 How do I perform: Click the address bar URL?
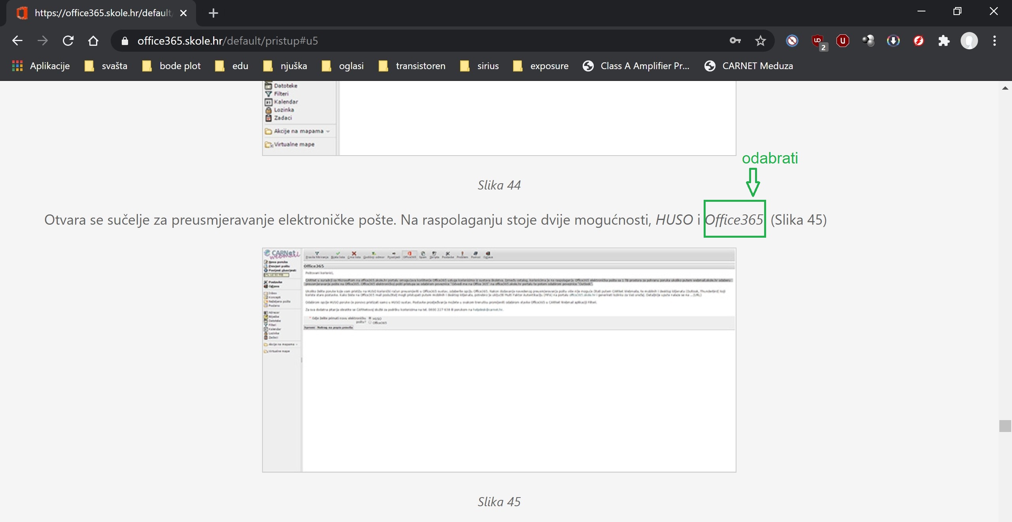pos(228,41)
